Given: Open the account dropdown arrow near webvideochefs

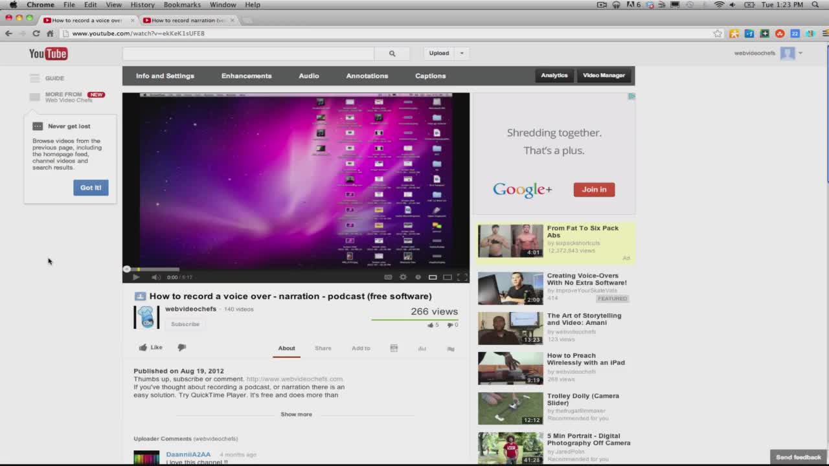Looking at the screenshot, I should pyautogui.click(x=801, y=53).
